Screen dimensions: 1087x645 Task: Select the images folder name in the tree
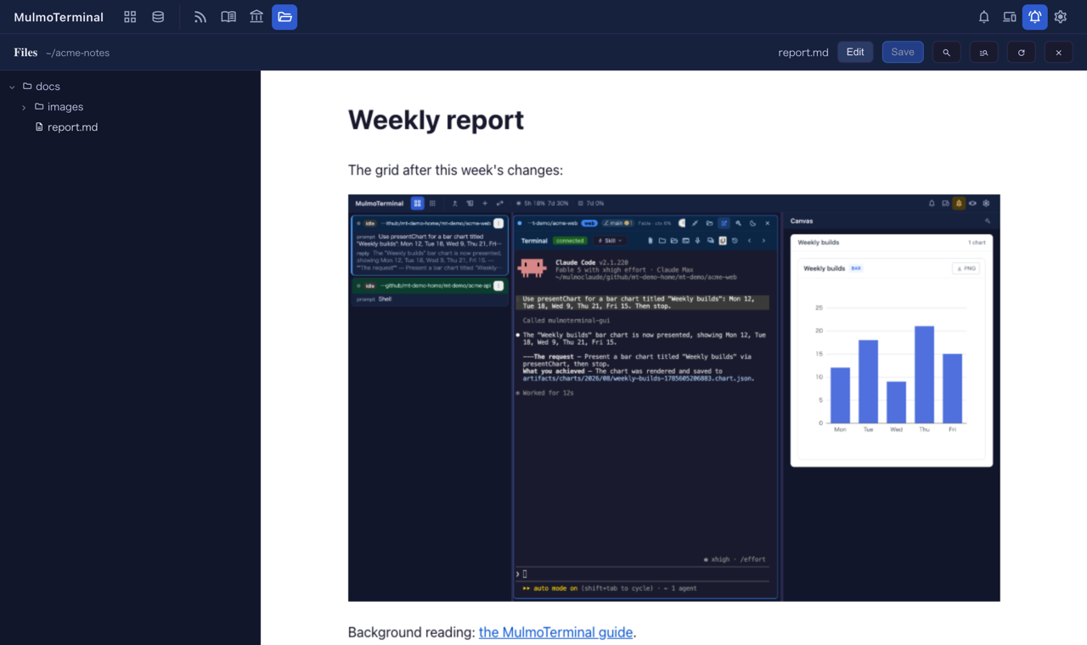click(65, 107)
